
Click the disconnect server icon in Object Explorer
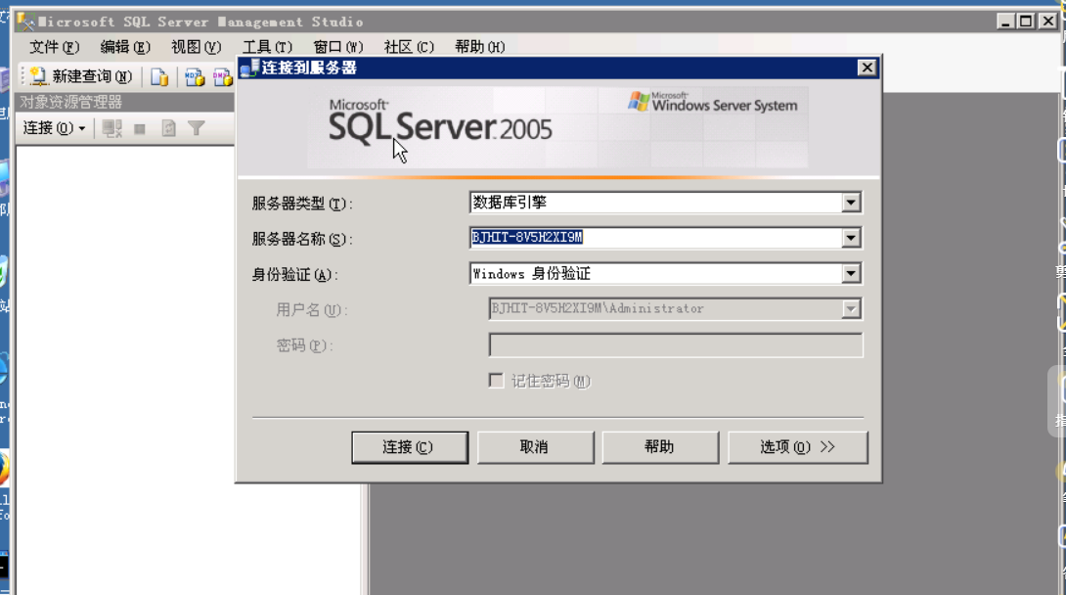point(111,128)
